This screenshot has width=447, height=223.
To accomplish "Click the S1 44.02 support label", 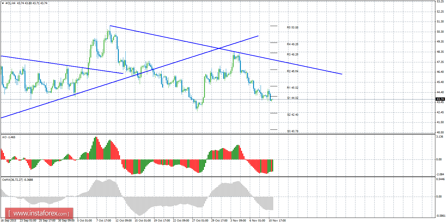I will pyautogui.click(x=292, y=98).
